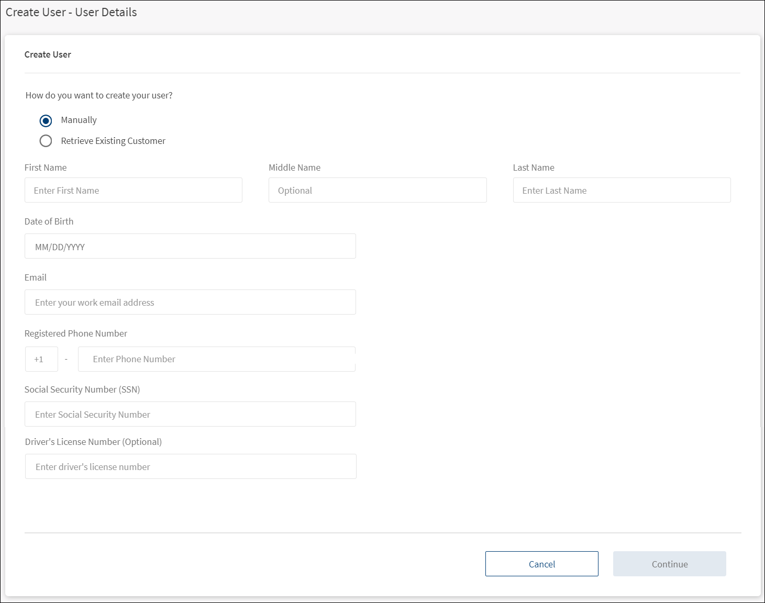Screen dimensions: 765x603
Task: Click the "Social Security Number (SSN)" label
Action: [82, 389]
